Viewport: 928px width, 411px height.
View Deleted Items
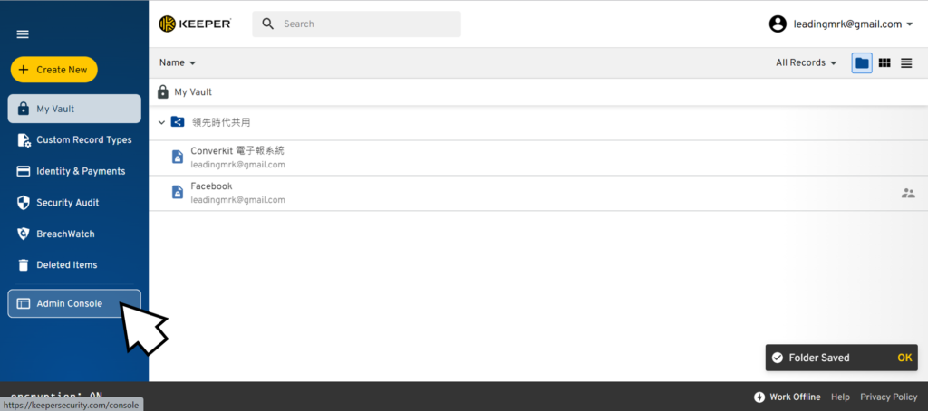74,265
